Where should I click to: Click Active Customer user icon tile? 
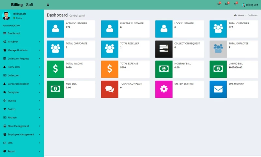coord(55,29)
